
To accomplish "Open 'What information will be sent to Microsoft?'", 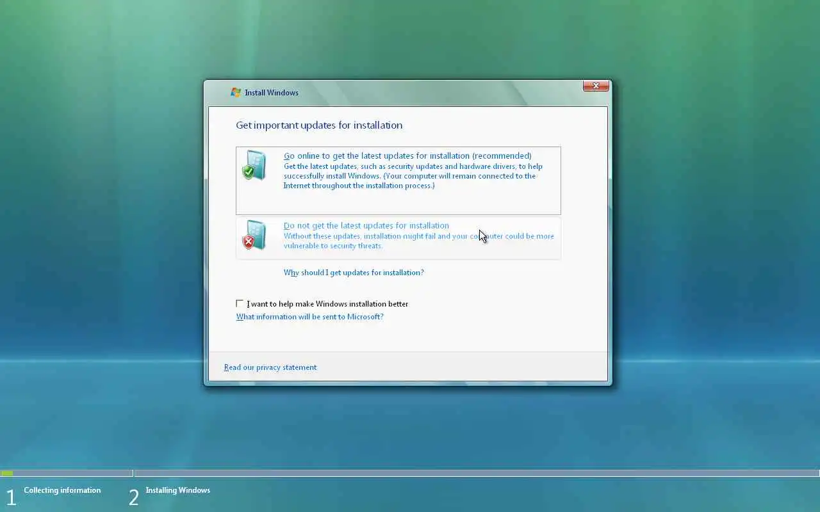I will click(x=310, y=317).
